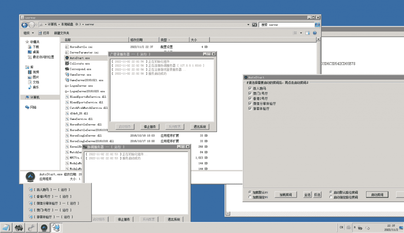404x233 pixels.
Task: Select LogonServer.exe in file list
Action: click(x=81, y=86)
